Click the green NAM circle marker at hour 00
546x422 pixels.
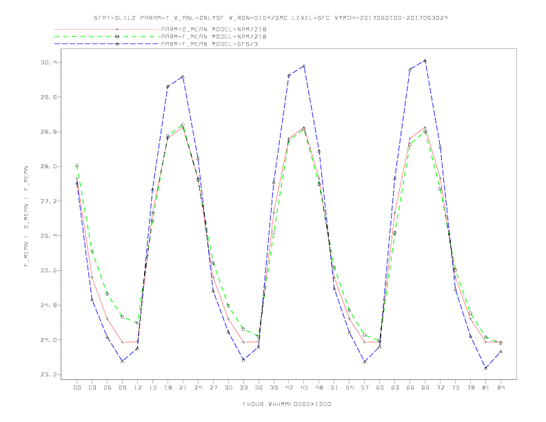click(77, 165)
